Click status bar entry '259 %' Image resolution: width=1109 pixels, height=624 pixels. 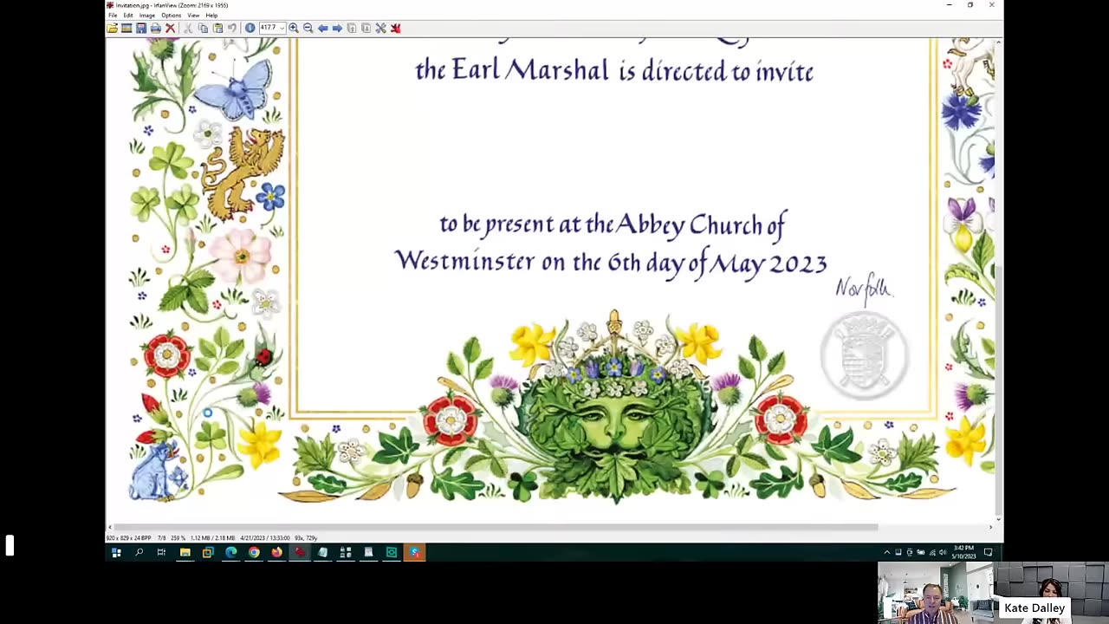tap(178, 538)
